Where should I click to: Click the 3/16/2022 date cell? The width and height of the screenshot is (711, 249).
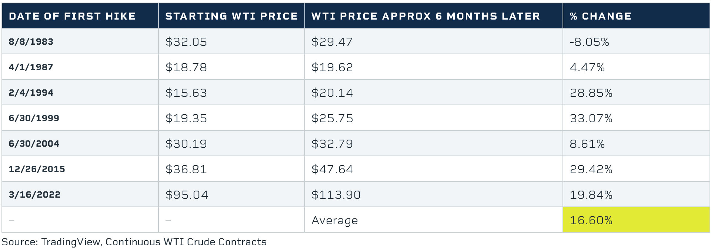(x=34, y=195)
